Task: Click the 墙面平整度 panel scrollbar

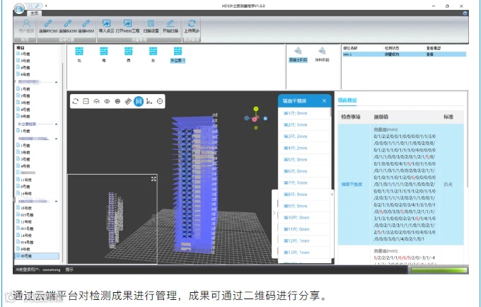Action: [x=330, y=112]
